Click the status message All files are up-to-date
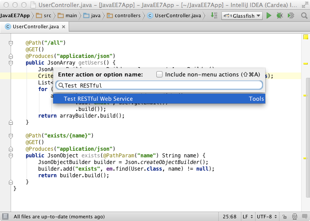Viewport: 310px width, 221px height. pos(59,217)
